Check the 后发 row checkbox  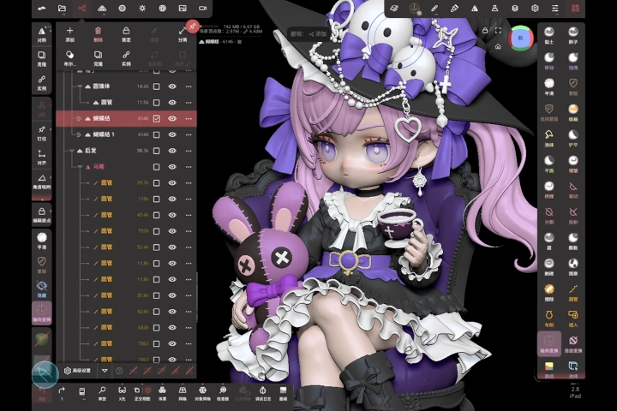157,151
